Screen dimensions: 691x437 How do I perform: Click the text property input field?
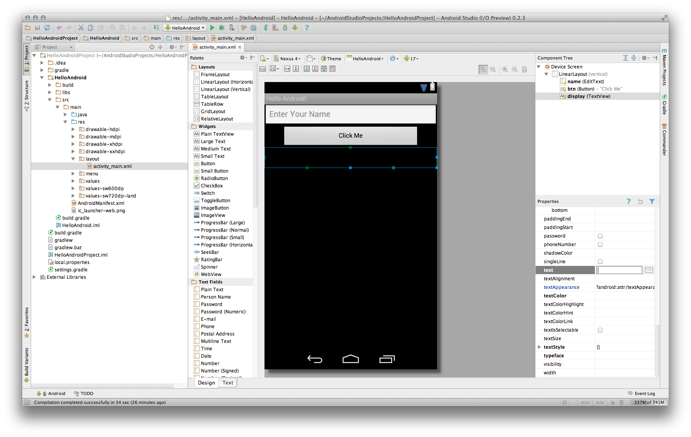point(619,270)
